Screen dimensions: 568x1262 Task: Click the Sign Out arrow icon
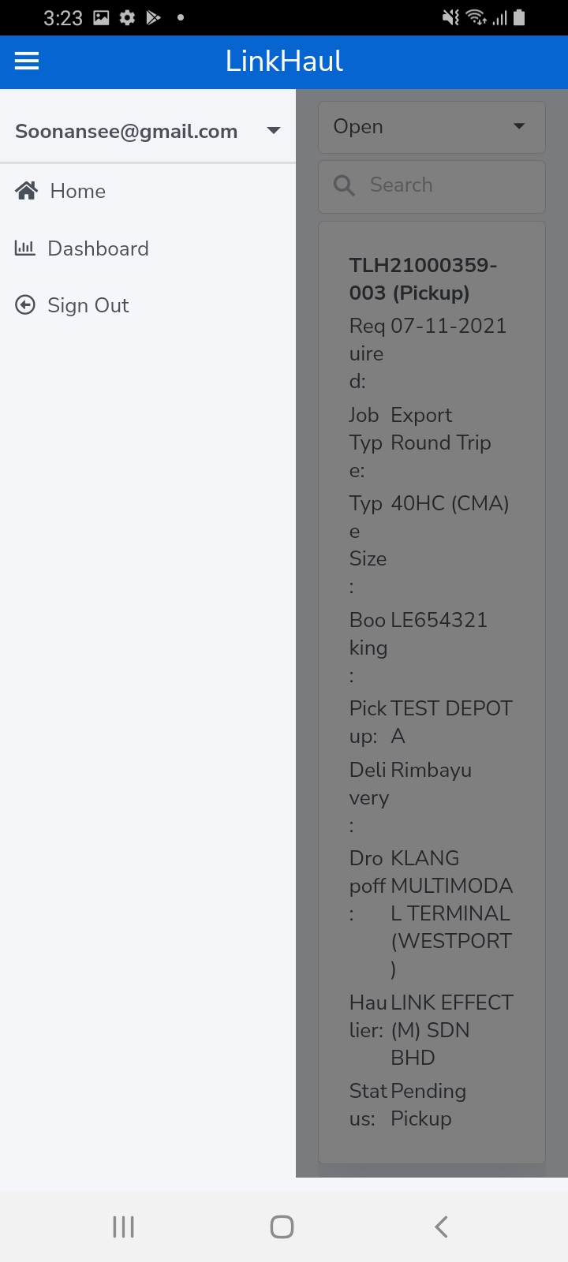pos(25,305)
